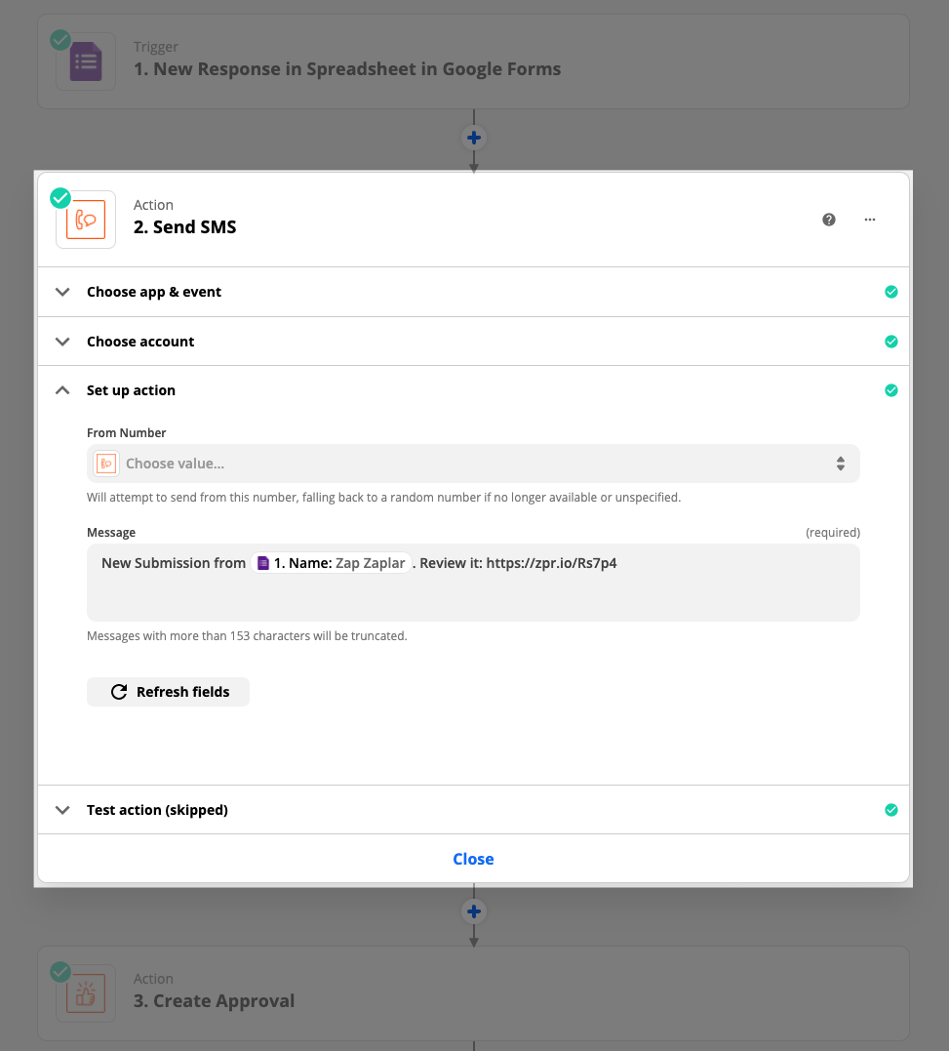Click green check on Test action row
This screenshot has width=949, height=1051.
tap(890, 810)
